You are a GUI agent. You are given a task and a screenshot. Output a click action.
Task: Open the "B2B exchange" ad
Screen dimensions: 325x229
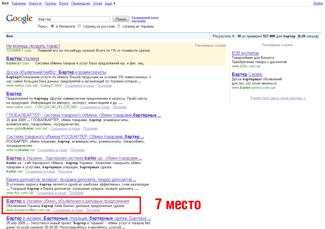tap(245, 53)
